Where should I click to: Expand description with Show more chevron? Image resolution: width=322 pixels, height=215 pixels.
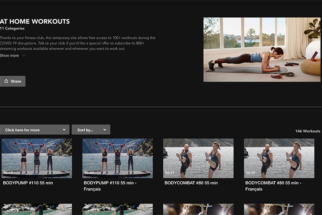24,56
